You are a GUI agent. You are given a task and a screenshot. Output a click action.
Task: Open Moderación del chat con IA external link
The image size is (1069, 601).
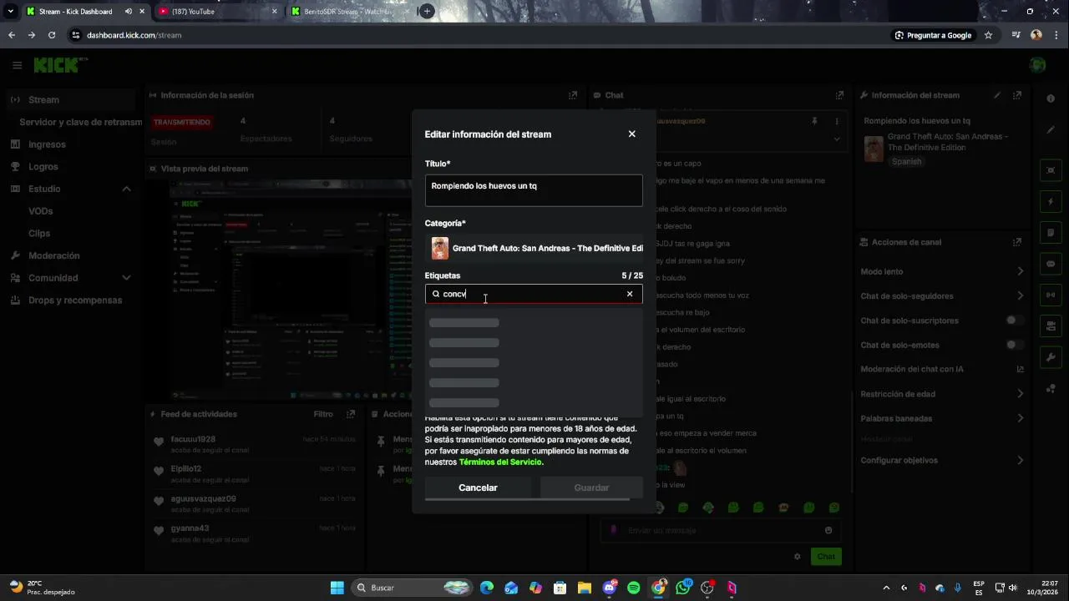click(1020, 369)
